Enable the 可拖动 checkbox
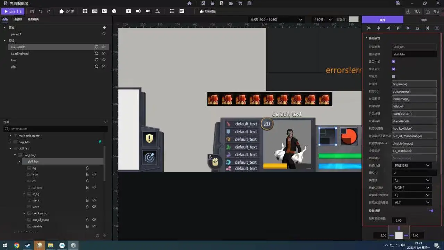The height and width of the screenshot is (250, 444). [x=393, y=76]
